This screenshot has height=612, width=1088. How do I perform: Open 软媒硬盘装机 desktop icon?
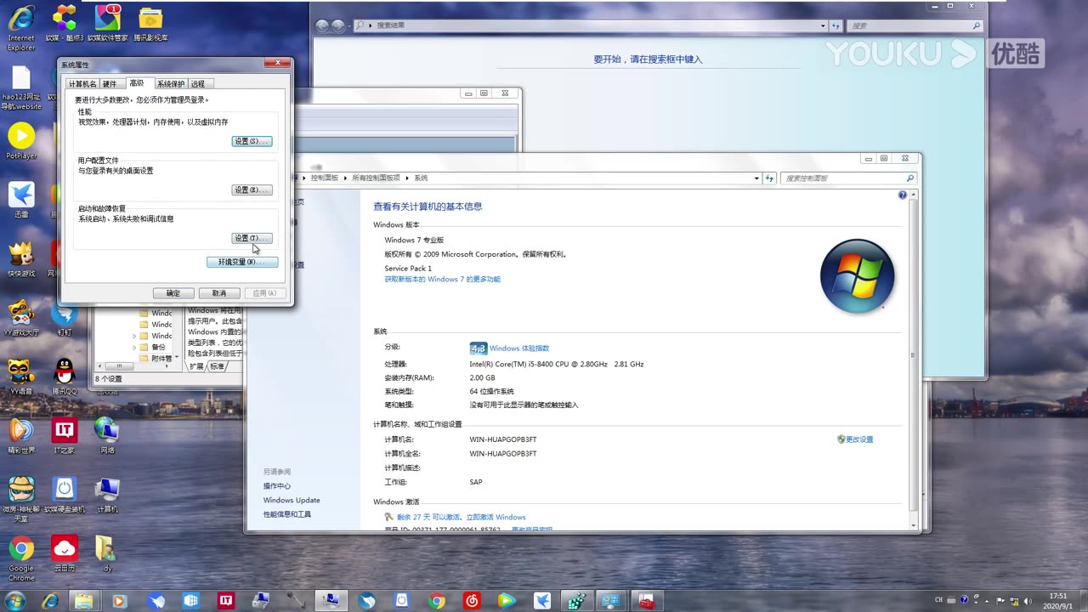[65, 494]
